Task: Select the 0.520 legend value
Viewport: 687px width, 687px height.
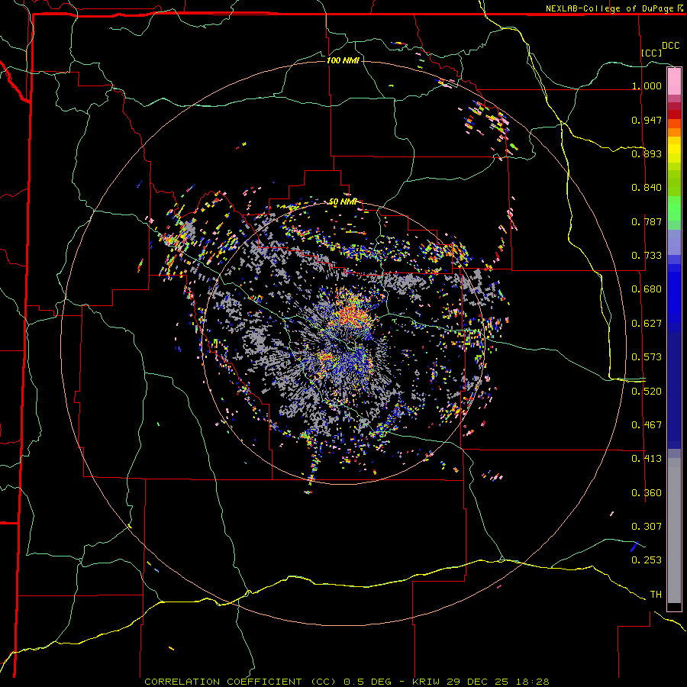Action: click(x=647, y=392)
